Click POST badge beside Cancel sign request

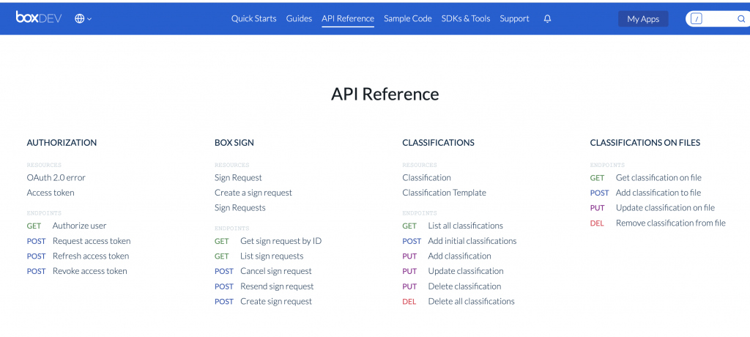(x=224, y=271)
